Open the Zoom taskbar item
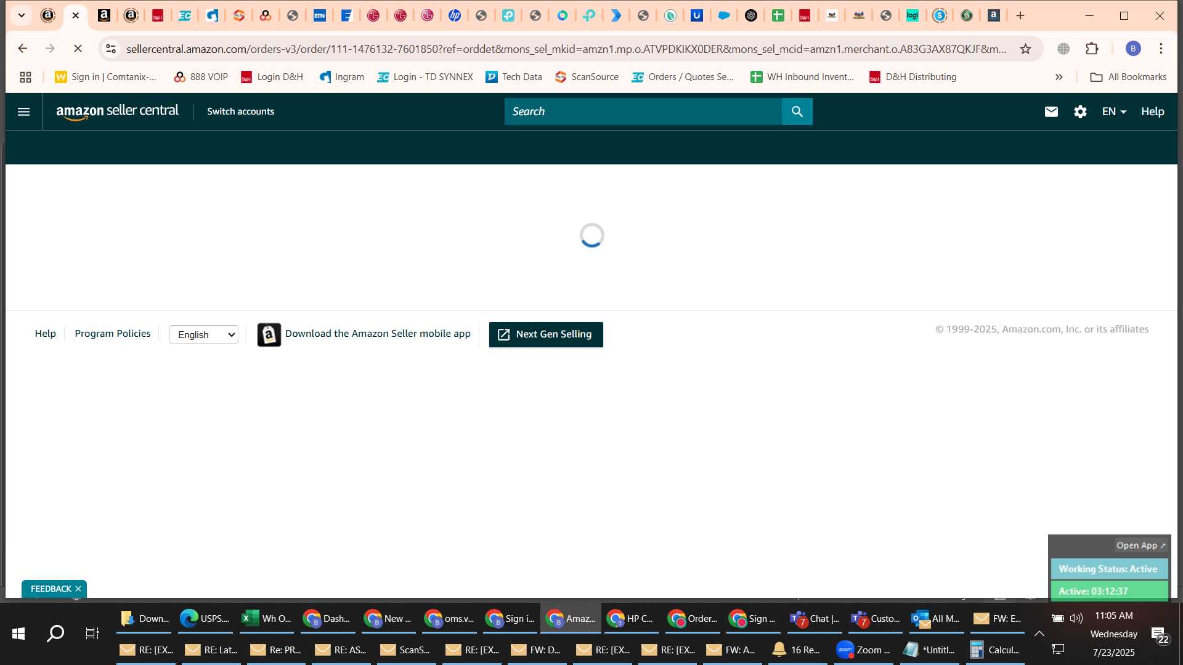Screen dimensions: 1183x665 click(864, 650)
